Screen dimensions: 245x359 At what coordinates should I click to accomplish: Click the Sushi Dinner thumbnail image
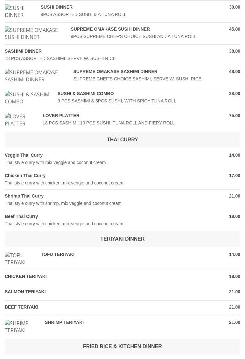coord(19,11)
